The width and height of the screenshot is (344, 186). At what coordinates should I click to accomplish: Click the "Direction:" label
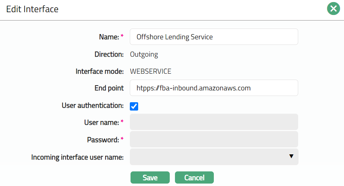109,55
